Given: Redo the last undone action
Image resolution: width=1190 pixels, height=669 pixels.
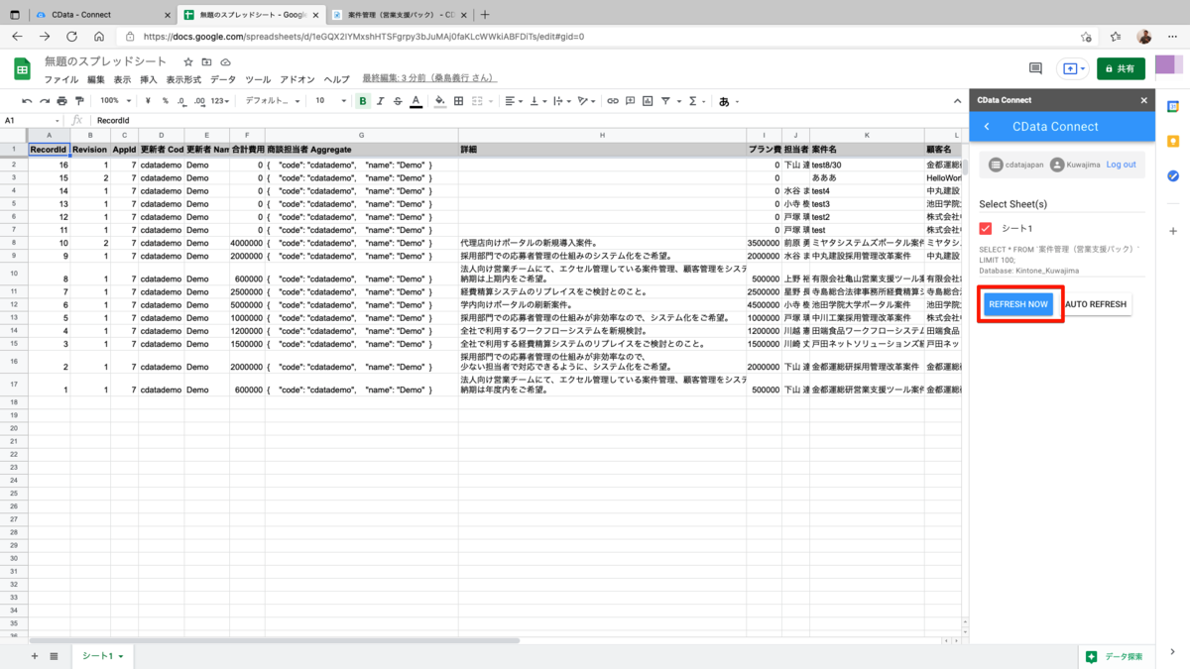Looking at the screenshot, I should 45,101.
